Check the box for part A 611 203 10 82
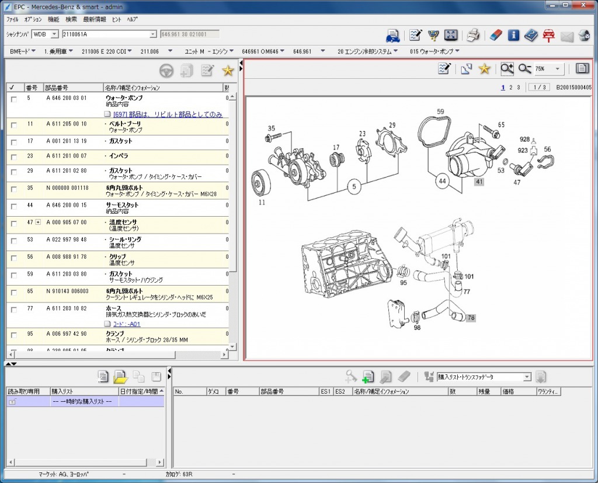 coord(14,310)
